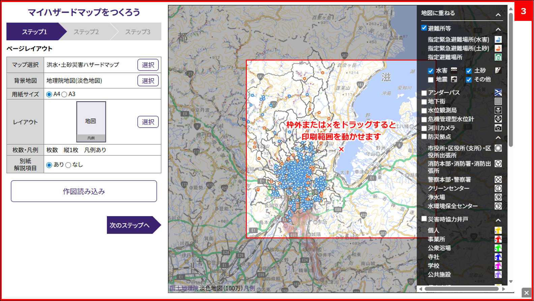Collapse the 防災拠点 section
Screen dimensions: 534x301
pos(498,138)
